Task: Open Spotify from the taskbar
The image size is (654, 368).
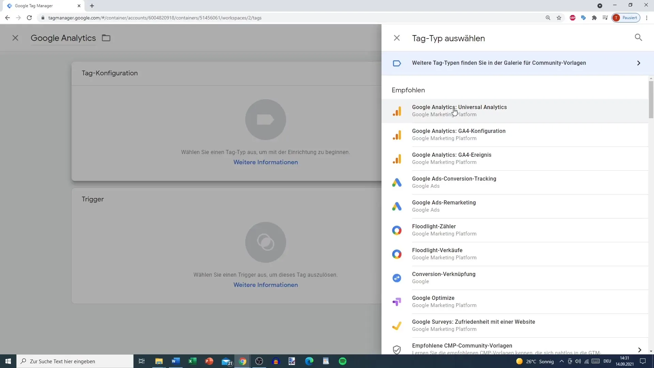Action: click(343, 361)
